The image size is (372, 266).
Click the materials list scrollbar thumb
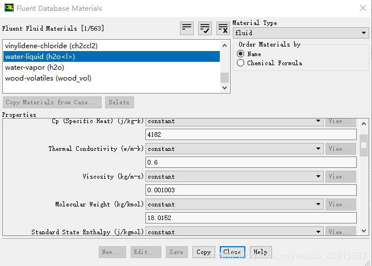(225, 78)
